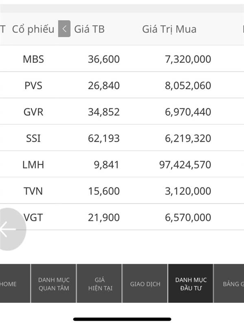Switch to Danh Mục Quan Tâm tab
Image resolution: width=244 pixels, height=326 pixels.
[54, 284]
